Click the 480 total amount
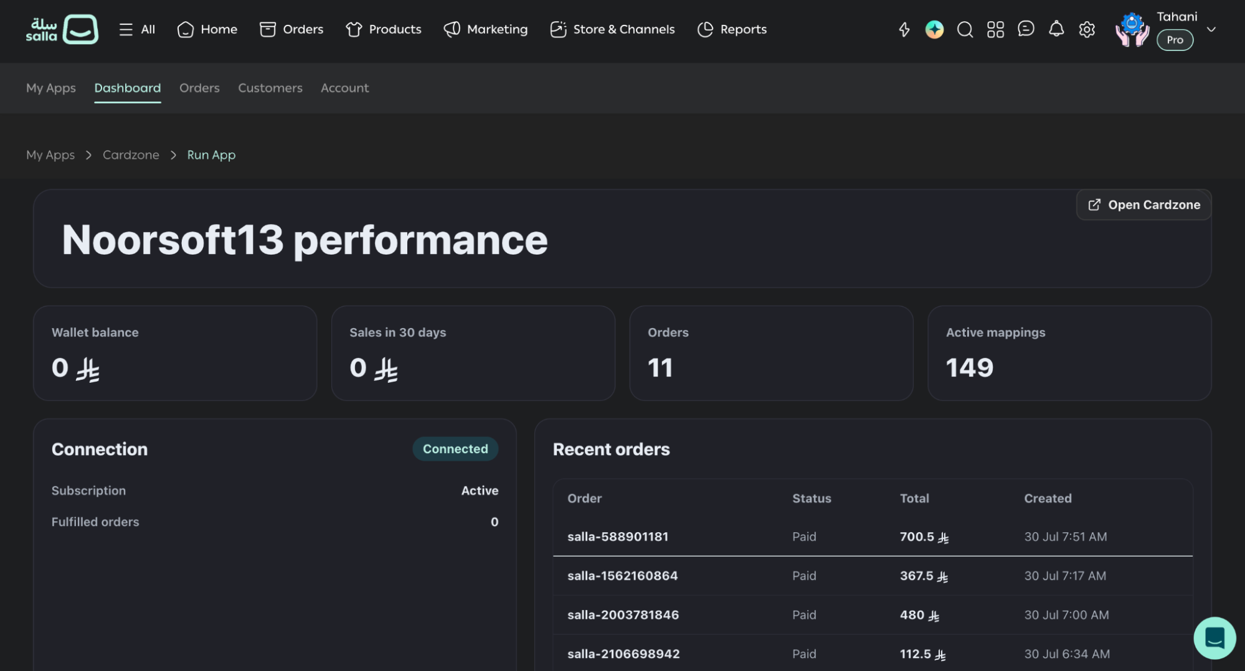Image resolution: width=1245 pixels, height=671 pixels. click(919, 615)
